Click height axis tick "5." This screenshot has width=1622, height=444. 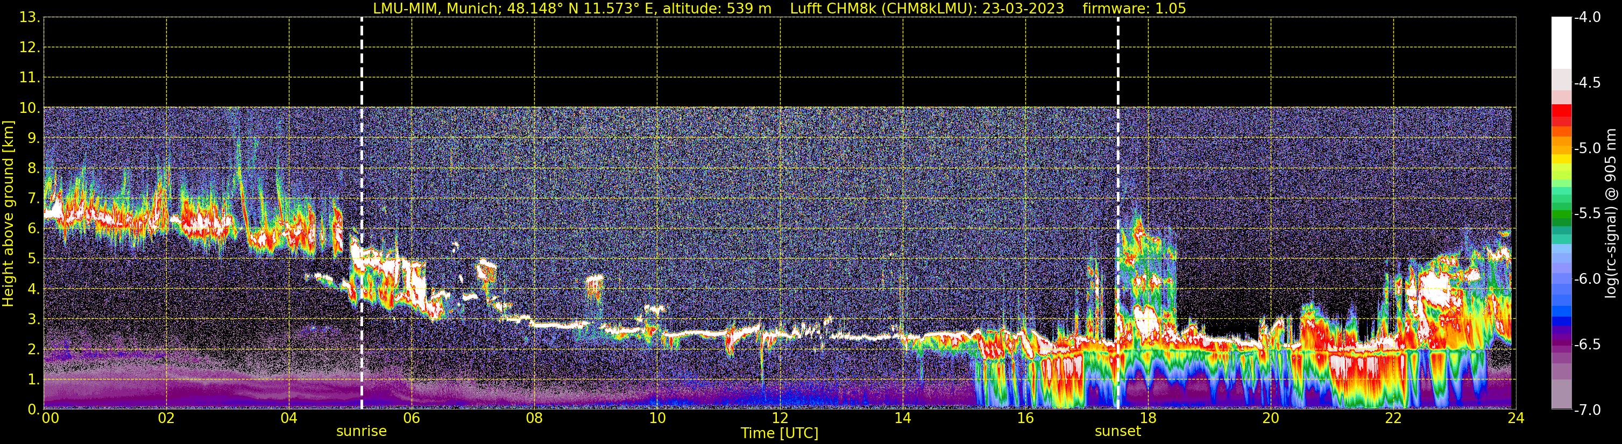(33, 259)
